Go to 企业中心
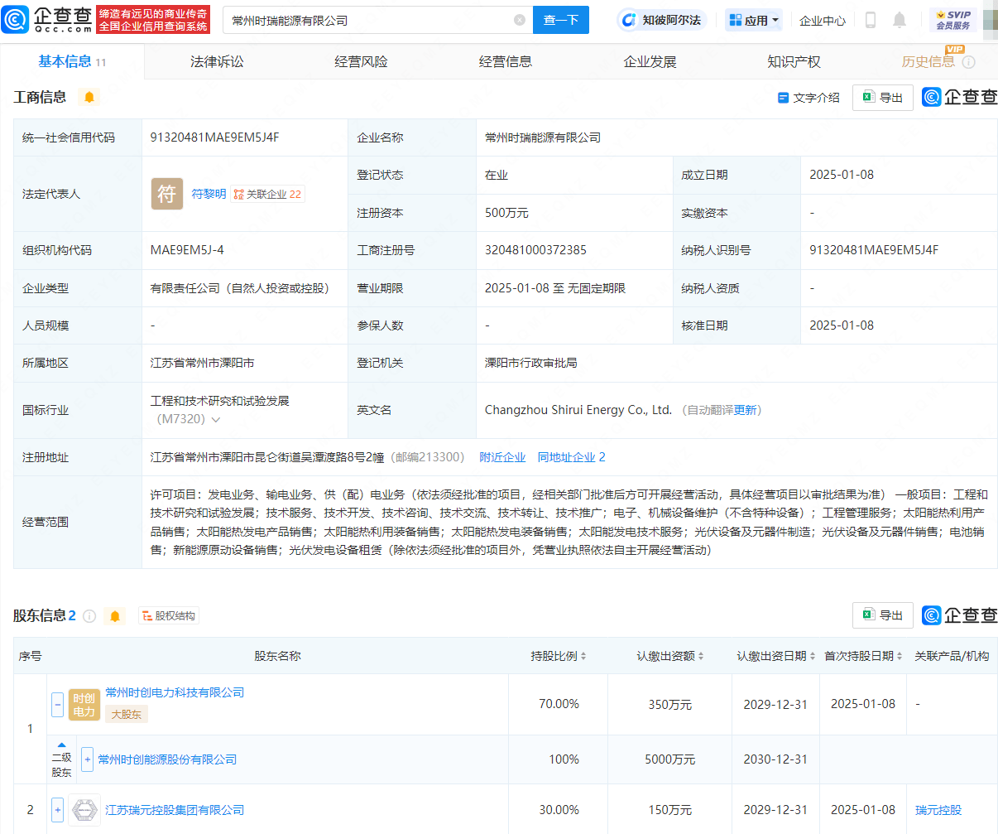The height and width of the screenshot is (834, 998). (823, 20)
